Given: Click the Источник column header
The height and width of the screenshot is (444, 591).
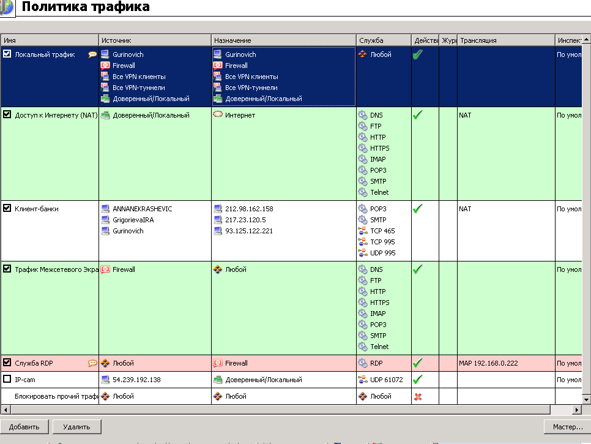Looking at the screenshot, I should (155, 40).
